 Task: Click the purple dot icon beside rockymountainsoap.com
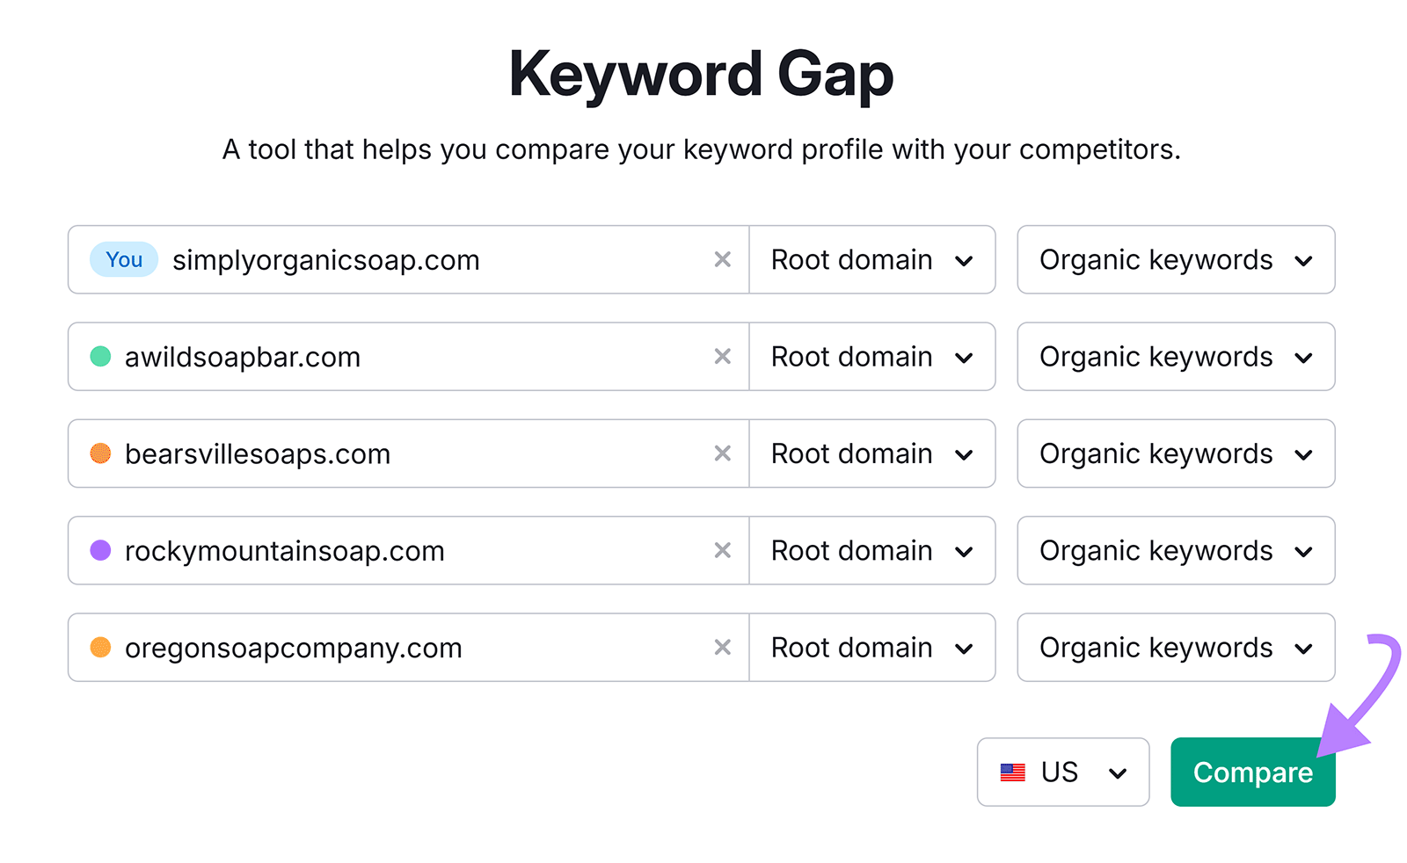coord(100,551)
